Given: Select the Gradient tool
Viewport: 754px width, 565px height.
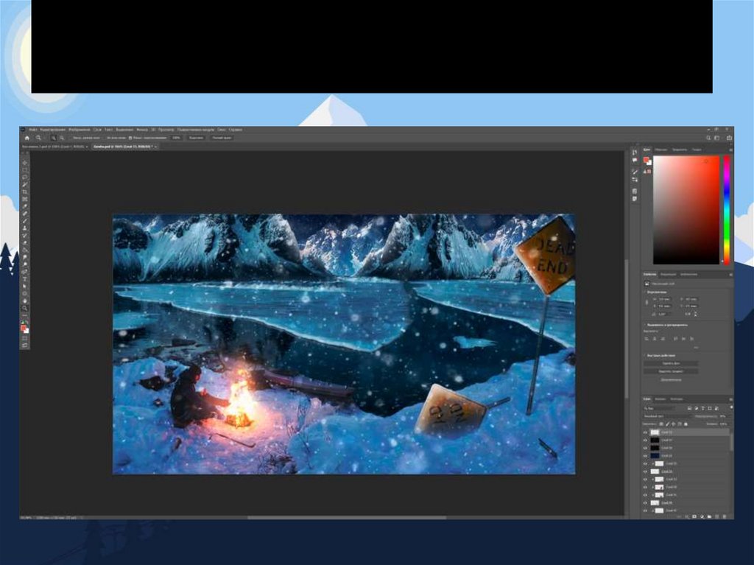Looking at the screenshot, I should pyautogui.click(x=24, y=249).
